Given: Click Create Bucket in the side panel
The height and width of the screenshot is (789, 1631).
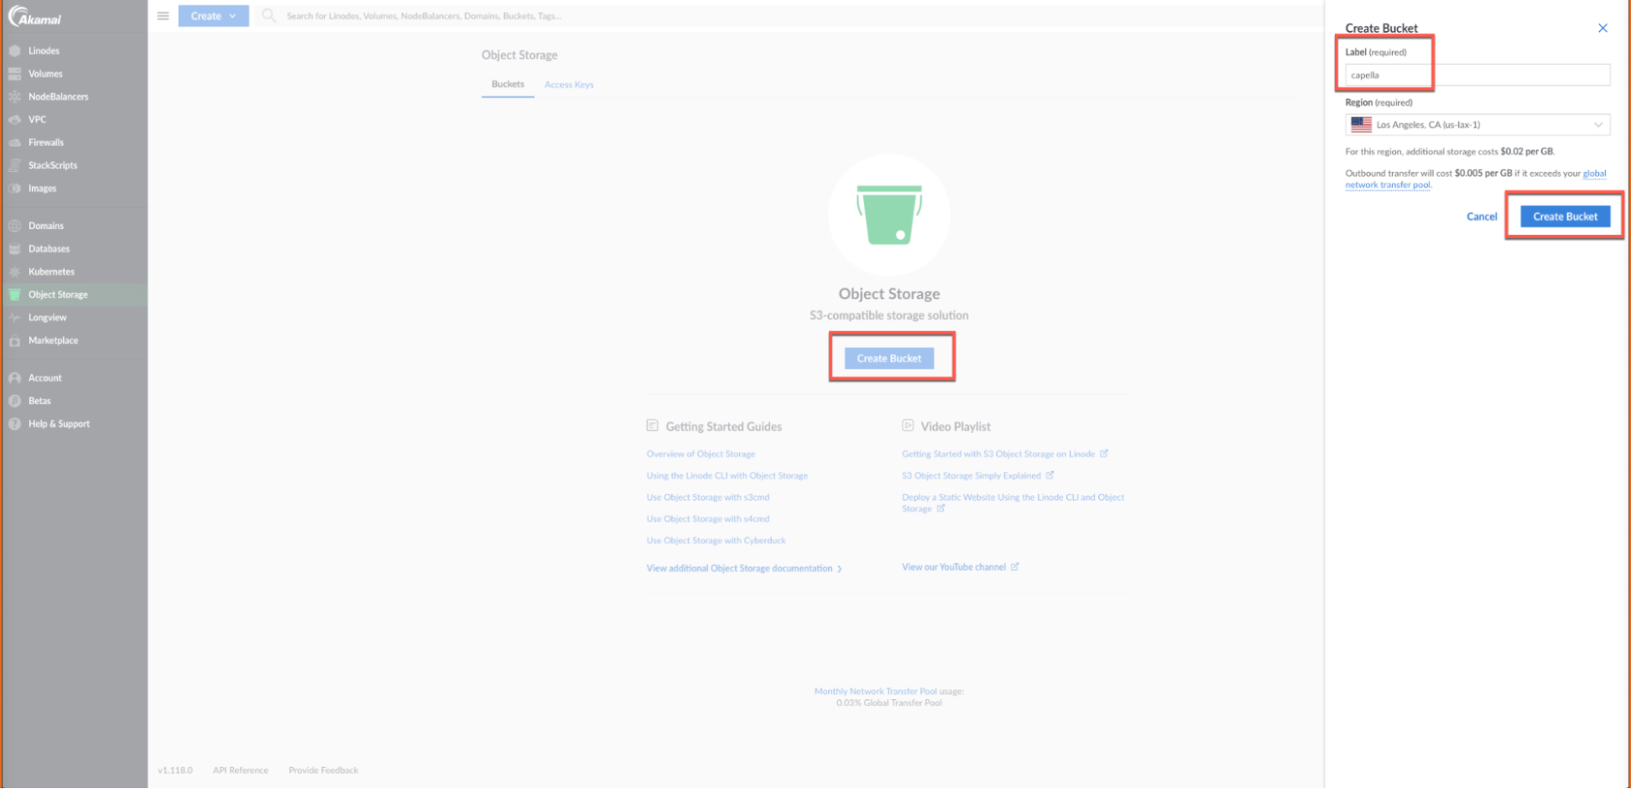Looking at the screenshot, I should click(x=1564, y=216).
